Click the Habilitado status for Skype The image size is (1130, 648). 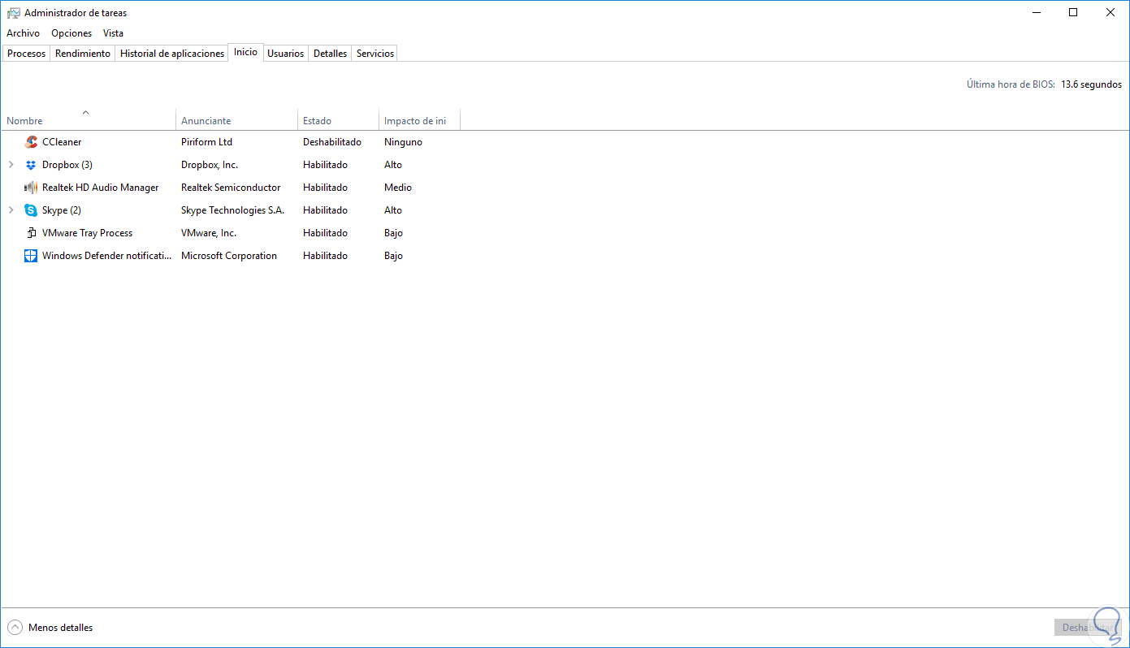pyautogui.click(x=325, y=210)
